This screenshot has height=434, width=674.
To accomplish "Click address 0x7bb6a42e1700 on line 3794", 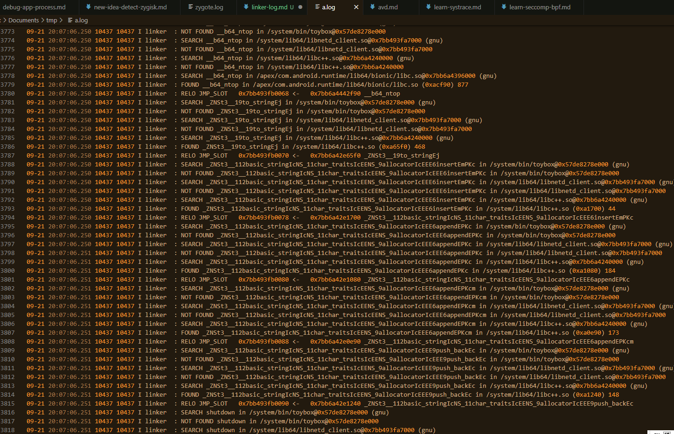I will [x=335, y=218].
